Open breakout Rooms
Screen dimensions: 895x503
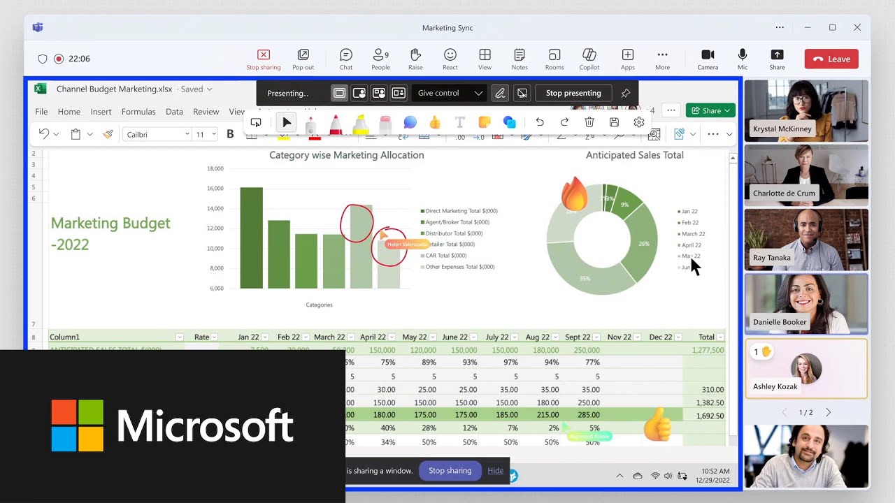coord(554,59)
